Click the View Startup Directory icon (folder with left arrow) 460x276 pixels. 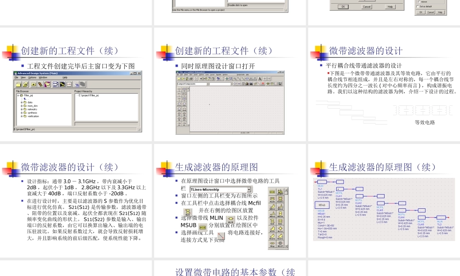coord(34,84)
